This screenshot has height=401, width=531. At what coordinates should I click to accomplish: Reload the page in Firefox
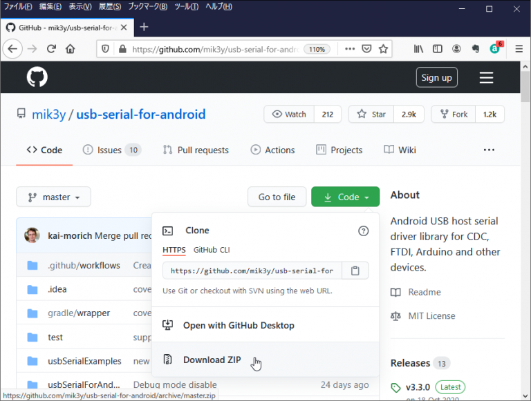51,49
